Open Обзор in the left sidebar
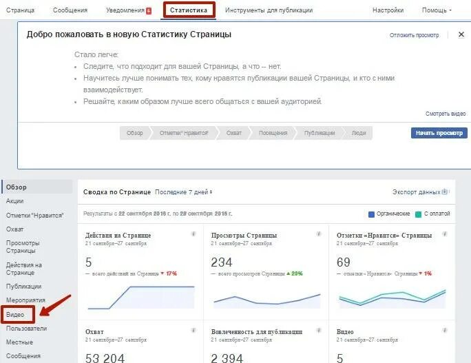Screen dimensions: 471x363 (x=37, y=187)
